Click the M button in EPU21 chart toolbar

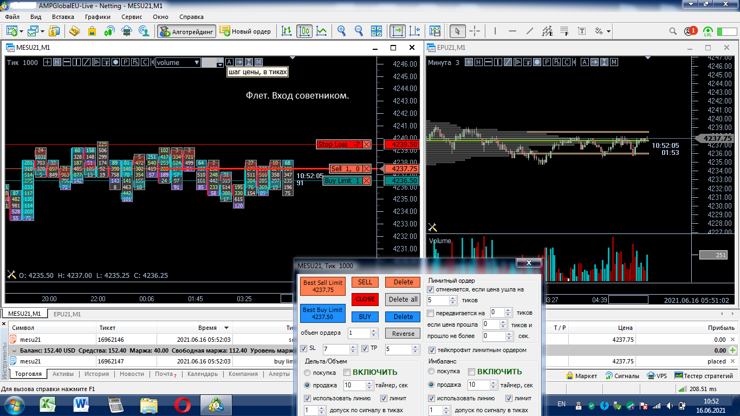coord(614,62)
